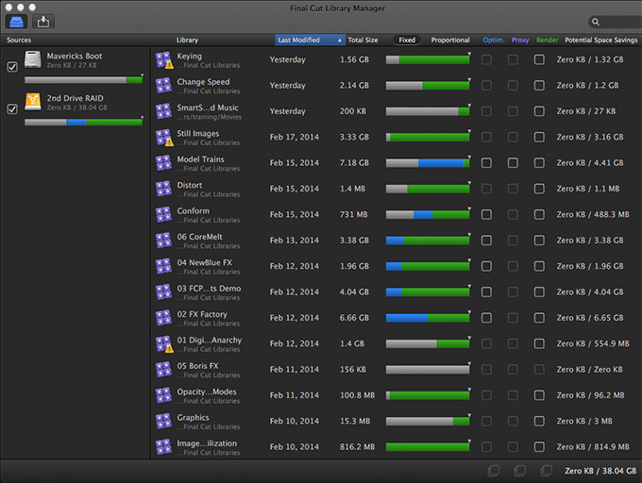This screenshot has height=483, width=642.
Task: Expand Keying size bar disclosure triangle
Action: 469,55
